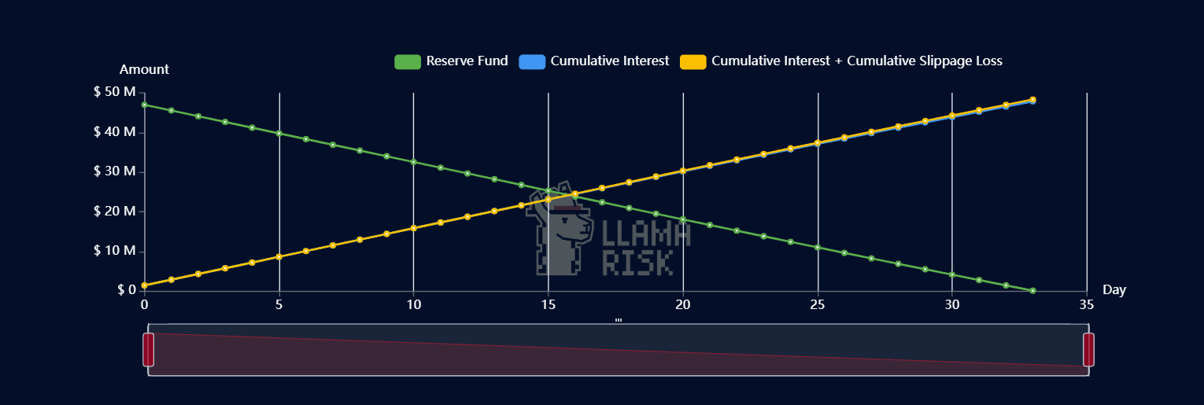1204x405 pixels.
Task: Click green Reserve Fund point at day 5
Action: [279, 133]
